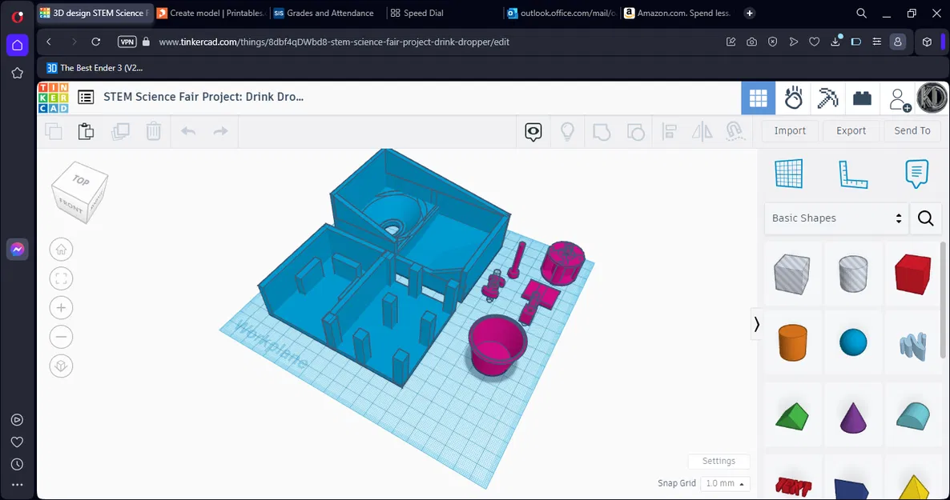Toggle the VPN badge in address bar
This screenshot has height=500, width=950.
tap(127, 42)
